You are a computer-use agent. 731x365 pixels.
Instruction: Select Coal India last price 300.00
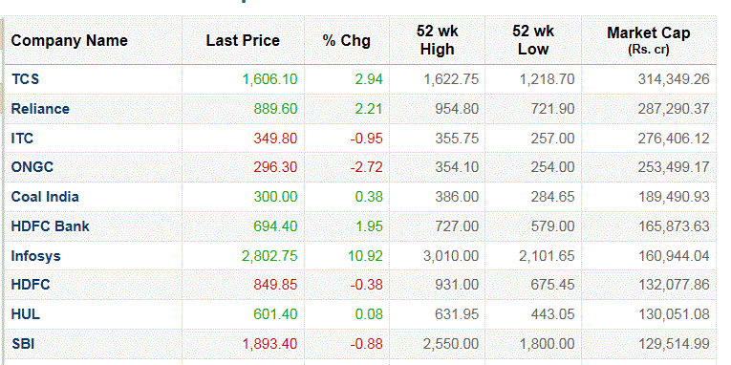(x=275, y=197)
